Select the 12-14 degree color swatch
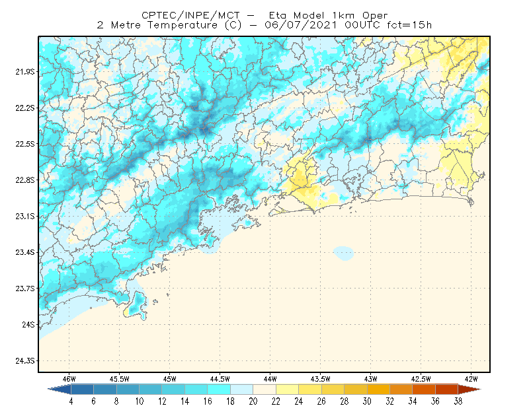The width and height of the screenshot is (529, 408). [173, 390]
